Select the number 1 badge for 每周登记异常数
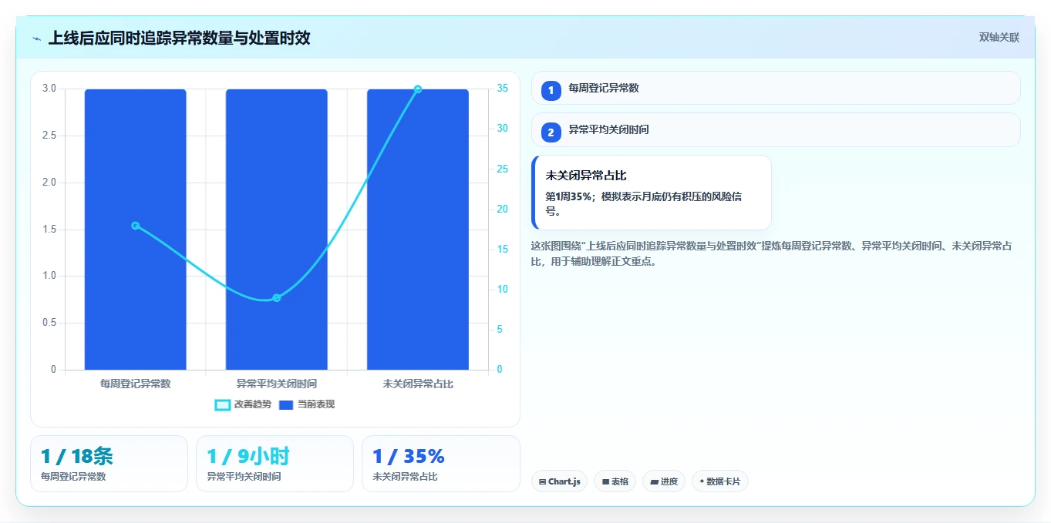This screenshot has height=523, width=1051. point(551,91)
